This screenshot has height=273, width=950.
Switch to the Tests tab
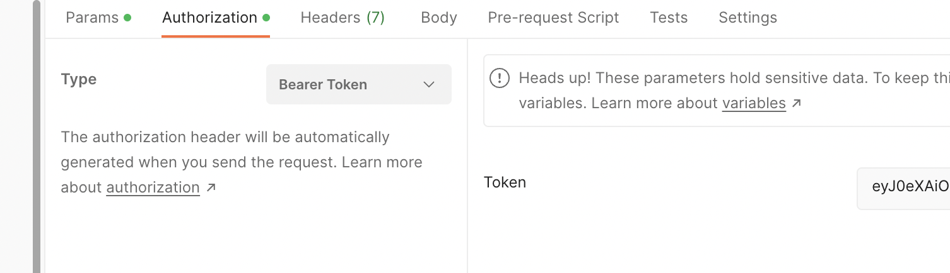(x=669, y=18)
